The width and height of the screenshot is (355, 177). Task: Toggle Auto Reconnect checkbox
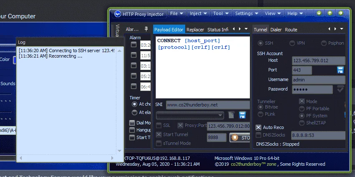(258, 128)
